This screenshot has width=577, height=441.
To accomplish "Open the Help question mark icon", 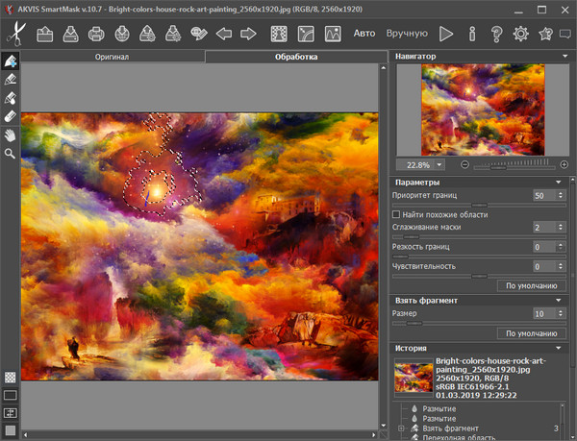I will pyautogui.click(x=495, y=34).
